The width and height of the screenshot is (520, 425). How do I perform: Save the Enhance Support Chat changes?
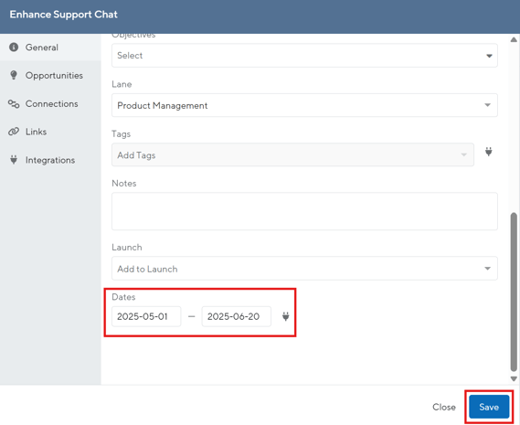[x=489, y=407]
